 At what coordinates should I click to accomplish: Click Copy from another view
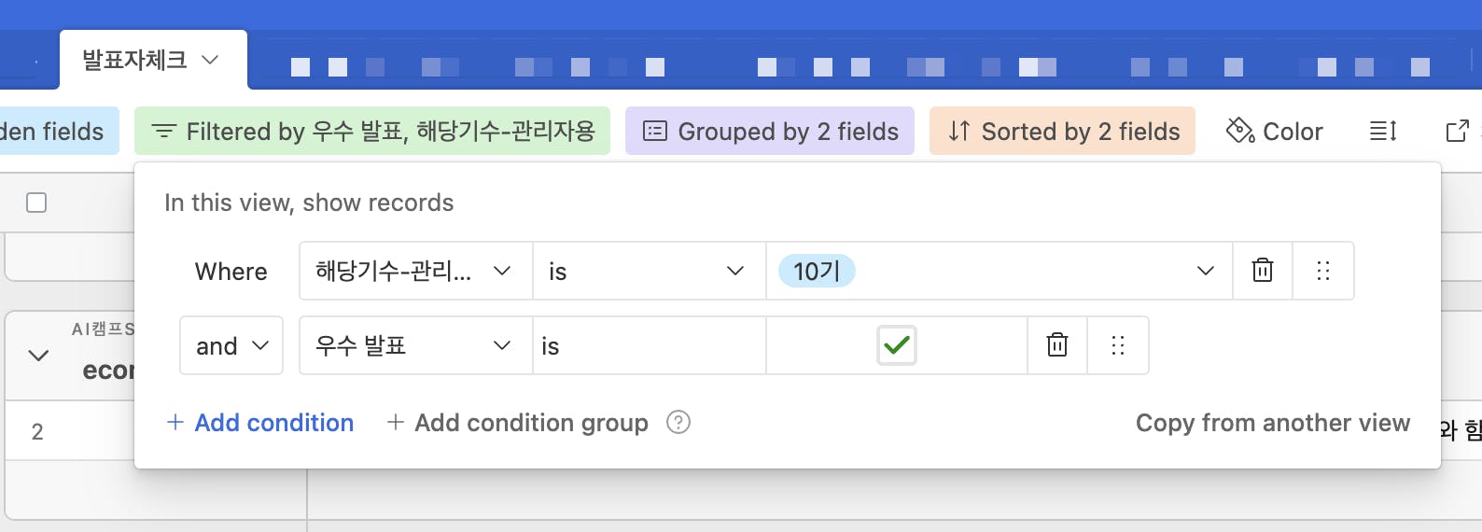[x=1273, y=423]
